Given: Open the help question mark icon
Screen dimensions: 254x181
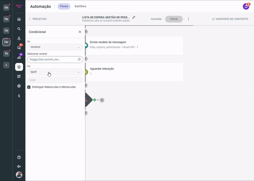Looking at the screenshot, I should click(x=19, y=157).
